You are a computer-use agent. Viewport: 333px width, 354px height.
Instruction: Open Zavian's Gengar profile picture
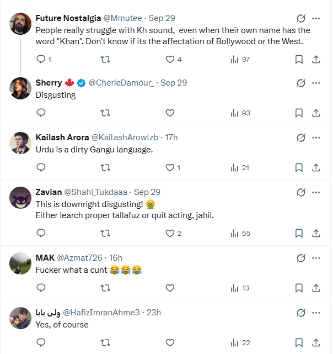[x=20, y=198]
